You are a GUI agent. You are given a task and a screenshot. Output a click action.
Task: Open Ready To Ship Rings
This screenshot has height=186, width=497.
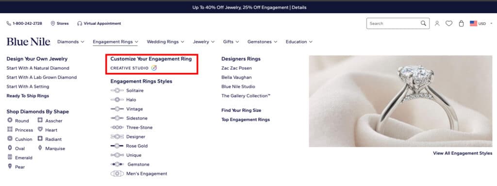click(28, 96)
